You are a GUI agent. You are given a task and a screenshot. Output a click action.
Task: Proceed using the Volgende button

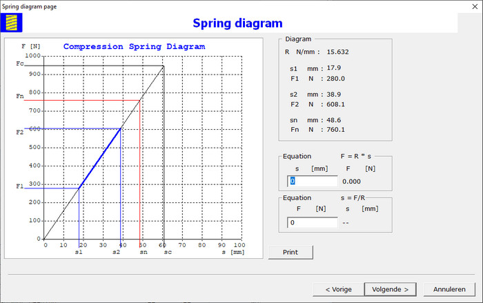pyautogui.click(x=391, y=289)
